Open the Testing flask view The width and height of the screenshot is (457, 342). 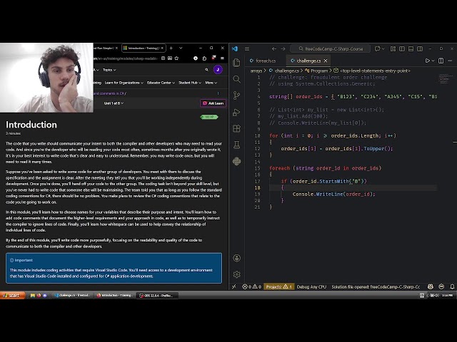pyautogui.click(x=236, y=145)
